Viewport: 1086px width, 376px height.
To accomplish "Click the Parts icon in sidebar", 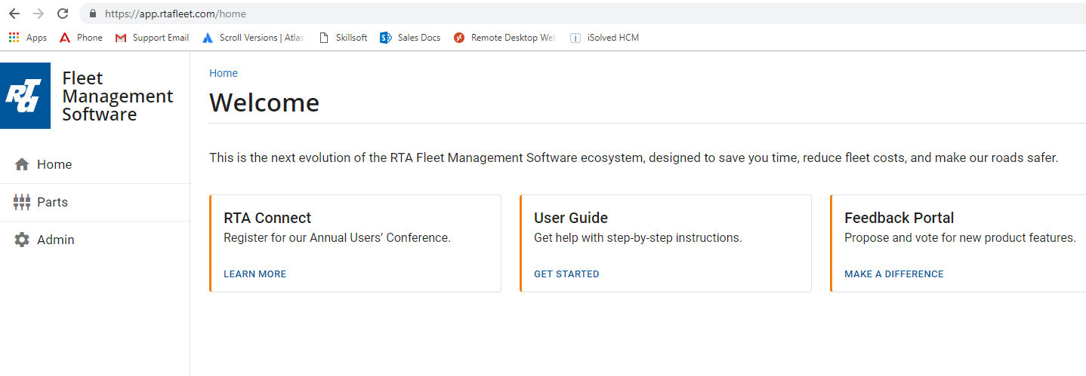I will click(x=22, y=202).
